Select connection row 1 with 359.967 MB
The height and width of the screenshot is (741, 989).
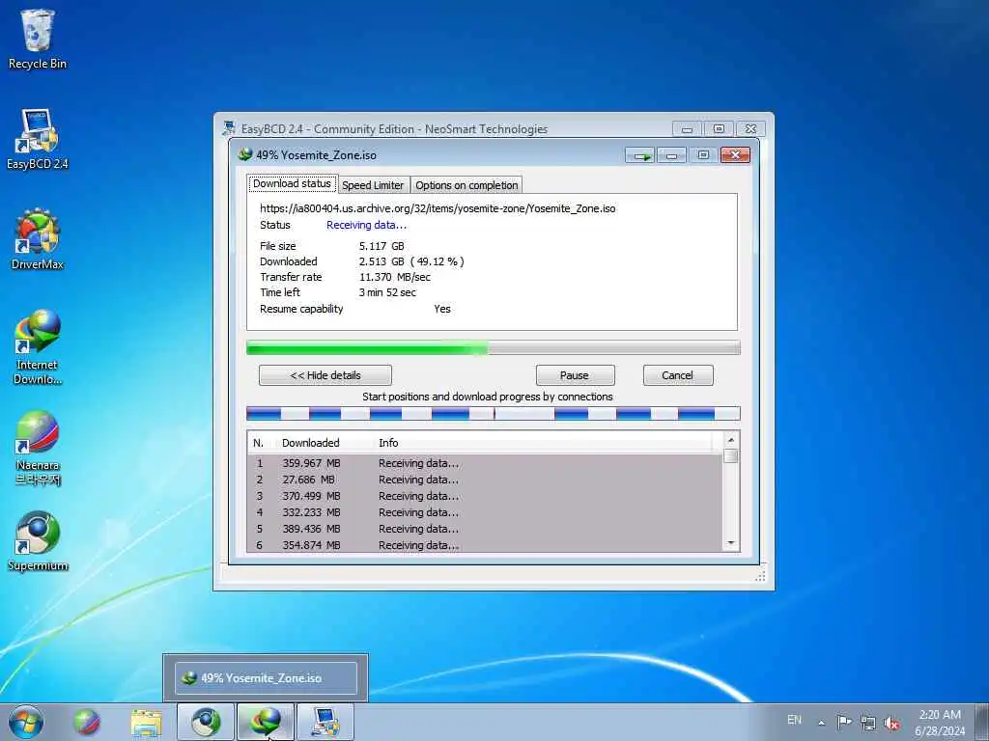click(x=486, y=463)
